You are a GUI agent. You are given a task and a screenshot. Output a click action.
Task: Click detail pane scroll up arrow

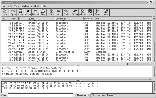(x=154, y=67)
